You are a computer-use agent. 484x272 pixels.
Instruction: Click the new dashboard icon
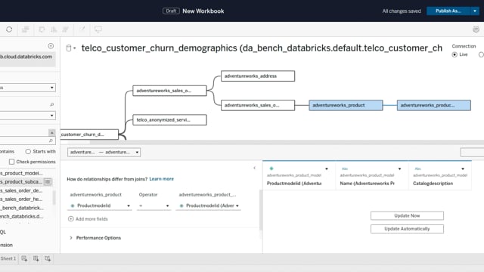pyautogui.click(x=36, y=258)
